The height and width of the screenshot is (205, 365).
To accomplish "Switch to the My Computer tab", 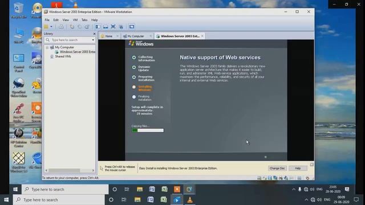I will pyautogui.click(x=136, y=36).
